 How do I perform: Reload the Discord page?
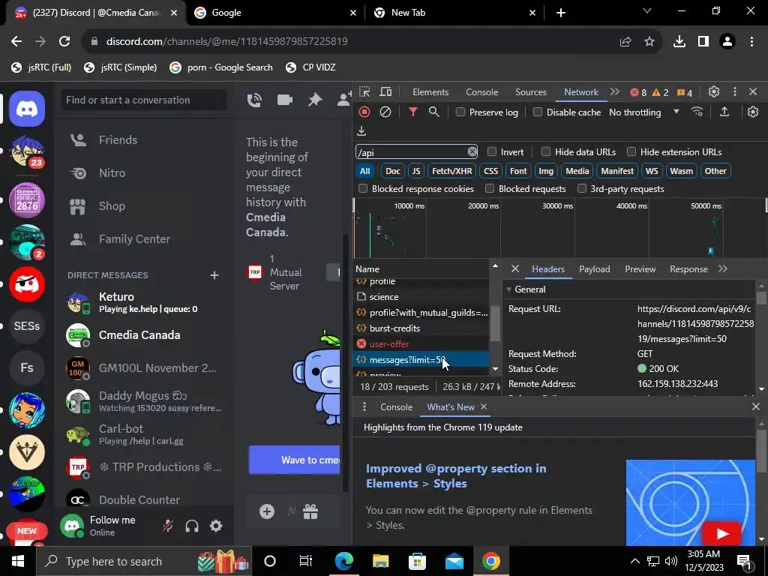pos(64,42)
